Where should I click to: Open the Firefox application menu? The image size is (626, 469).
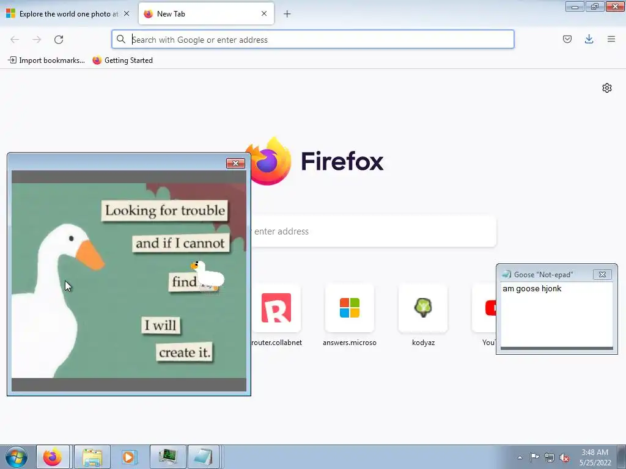point(611,39)
